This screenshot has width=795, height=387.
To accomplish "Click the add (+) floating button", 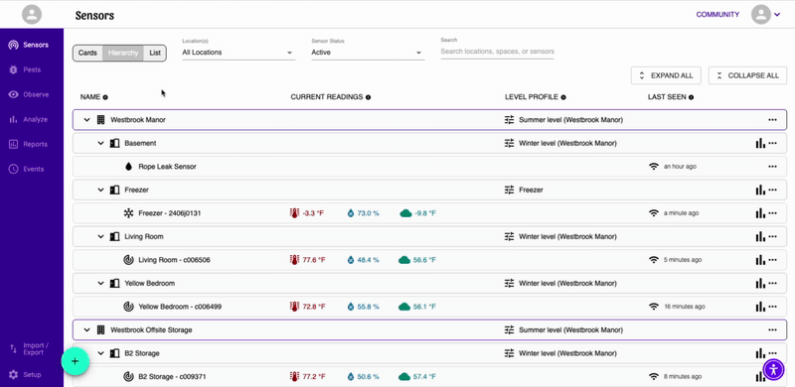I will (76, 361).
